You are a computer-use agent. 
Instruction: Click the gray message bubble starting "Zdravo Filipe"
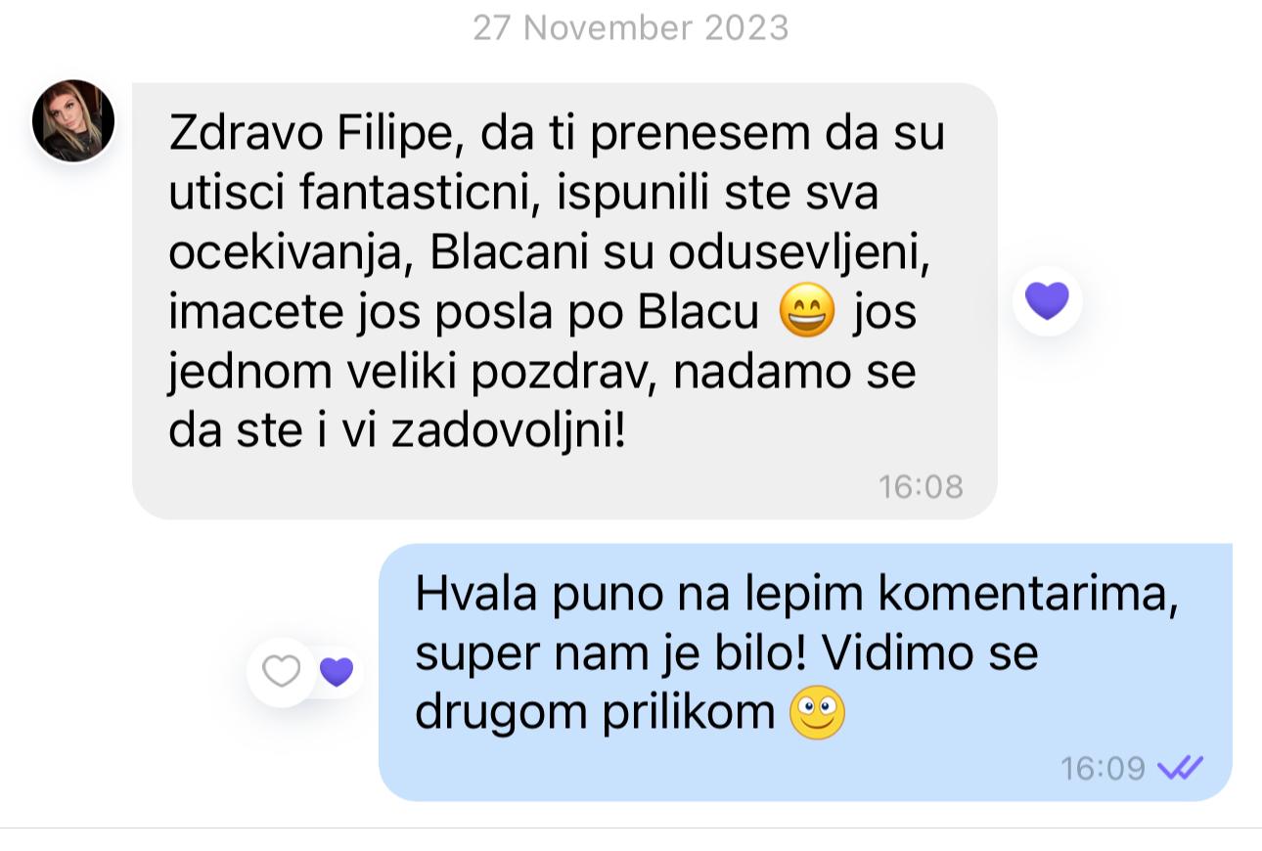point(564,301)
